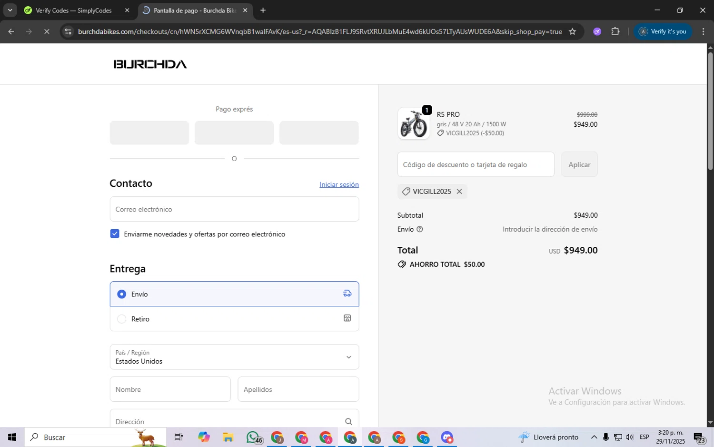
Task: Open WhatsApp from the taskbar
Action: point(253,437)
